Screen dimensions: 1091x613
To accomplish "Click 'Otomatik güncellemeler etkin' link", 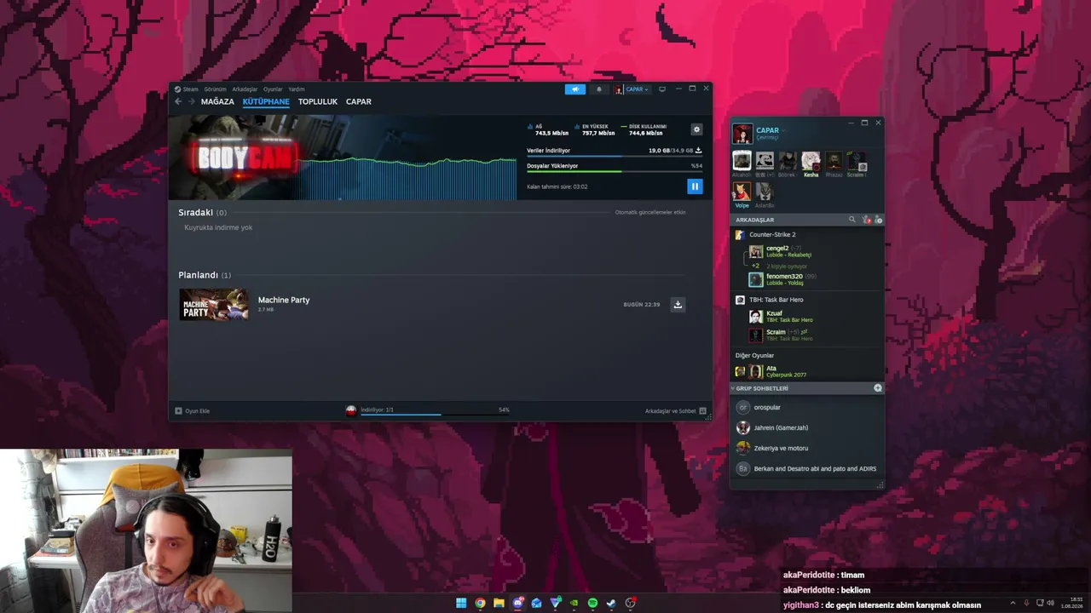I will click(650, 212).
